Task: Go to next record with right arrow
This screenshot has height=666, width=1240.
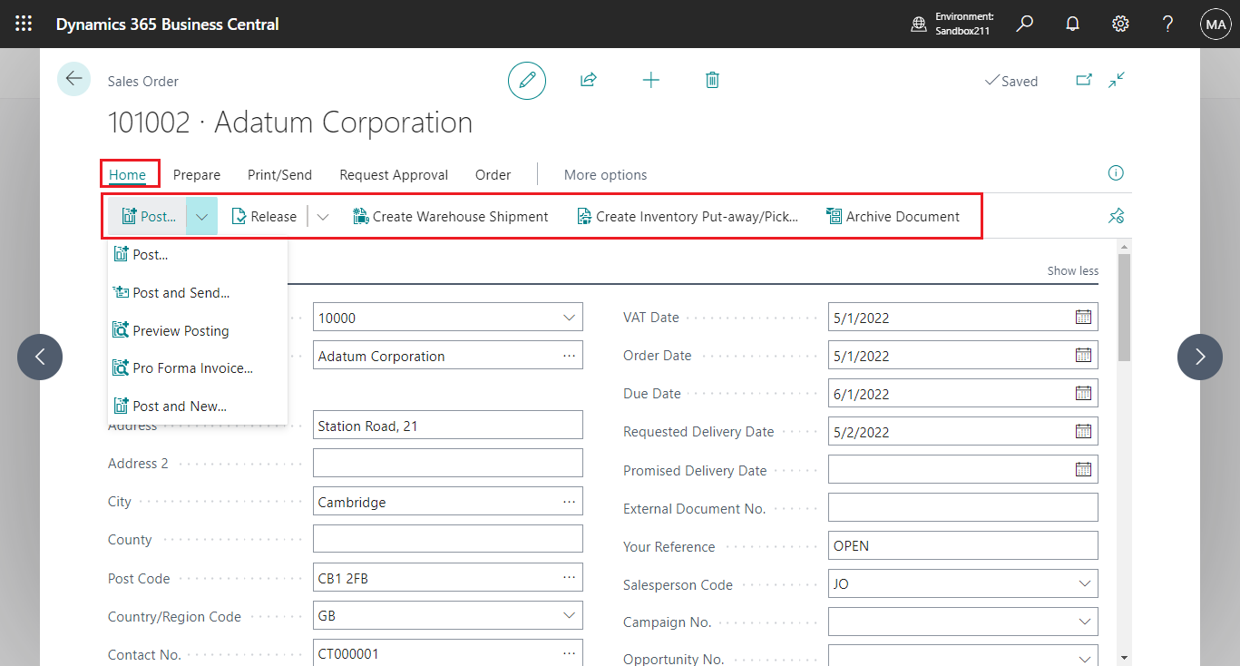Action: coord(1200,357)
